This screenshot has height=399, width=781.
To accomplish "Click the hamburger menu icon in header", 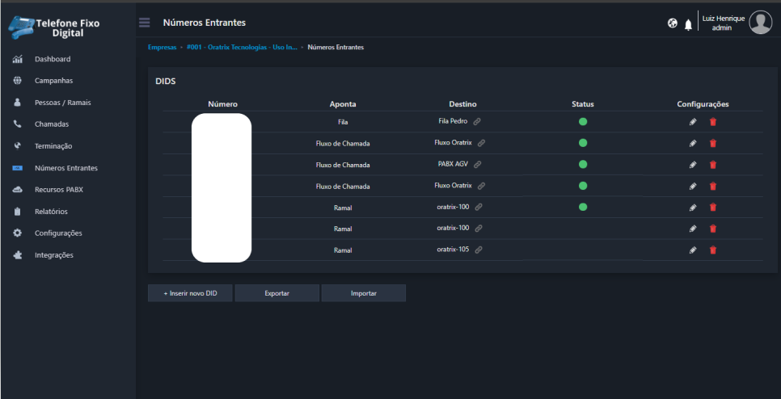I will [x=145, y=23].
